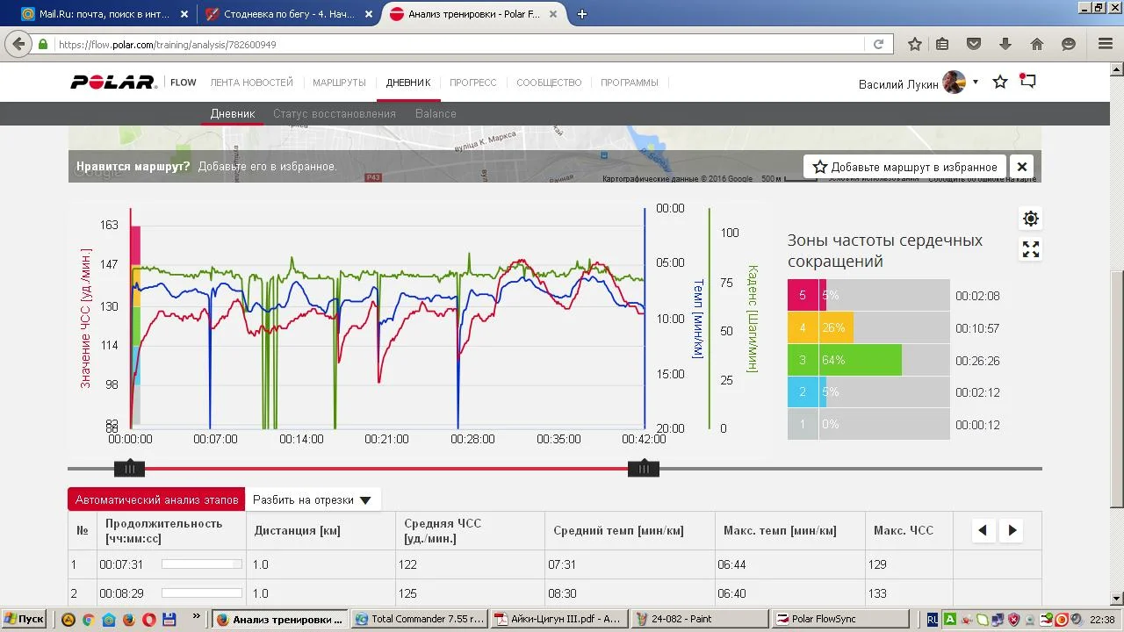1124x632 pixels.
Task: Click the user profile avatar
Action: click(955, 83)
